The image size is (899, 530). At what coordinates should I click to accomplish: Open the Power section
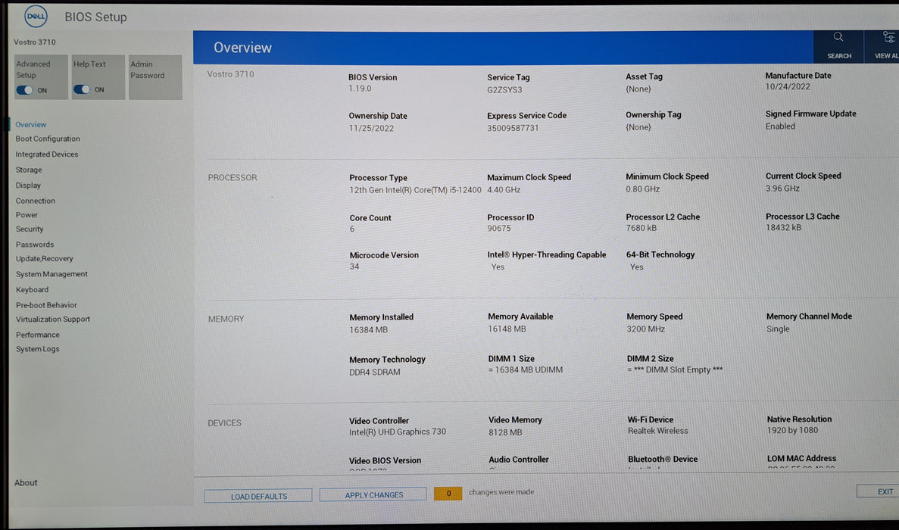27,215
